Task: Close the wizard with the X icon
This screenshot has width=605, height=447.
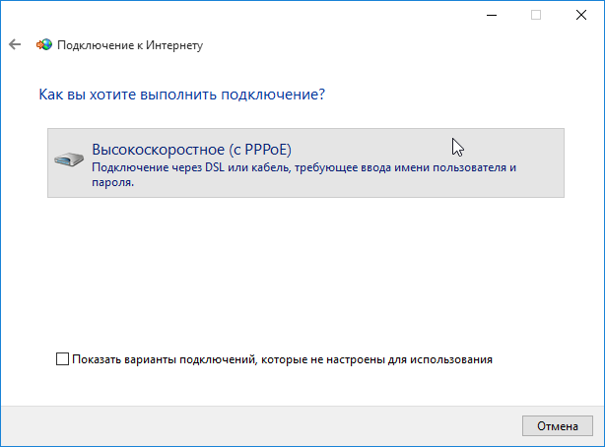Action: [581, 15]
